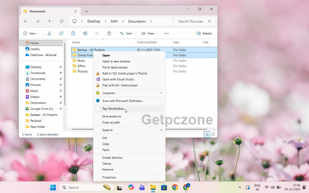Toggle the Details pane button
This screenshot has width=309, height=193.
click(x=204, y=33)
